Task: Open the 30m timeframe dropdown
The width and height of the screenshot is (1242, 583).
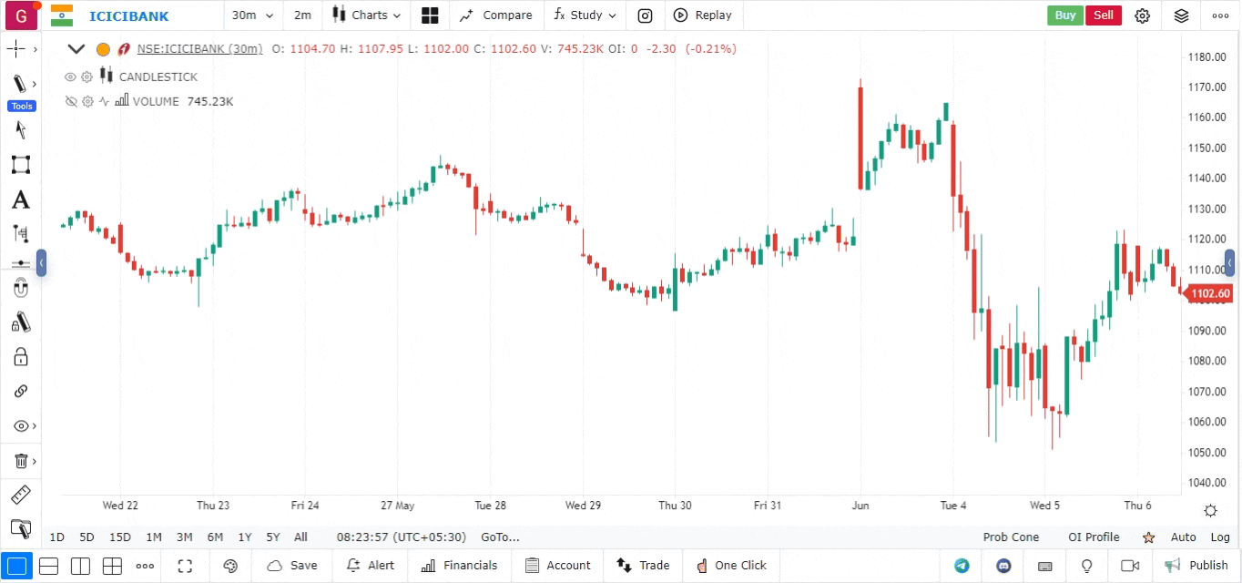Action: click(x=249, y=15)
